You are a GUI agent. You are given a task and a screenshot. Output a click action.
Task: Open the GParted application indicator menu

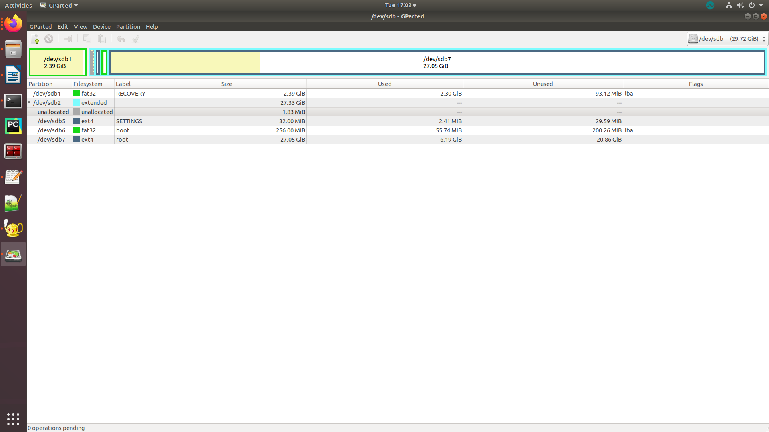pyautogui.click(x=58, y=5)
